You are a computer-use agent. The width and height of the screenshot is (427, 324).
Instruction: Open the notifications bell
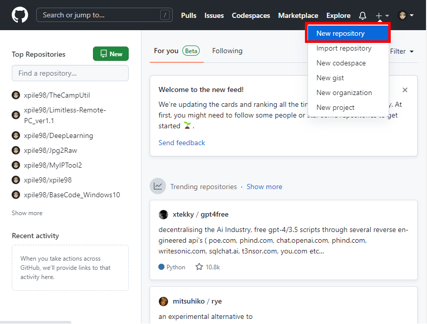[363, 15]
